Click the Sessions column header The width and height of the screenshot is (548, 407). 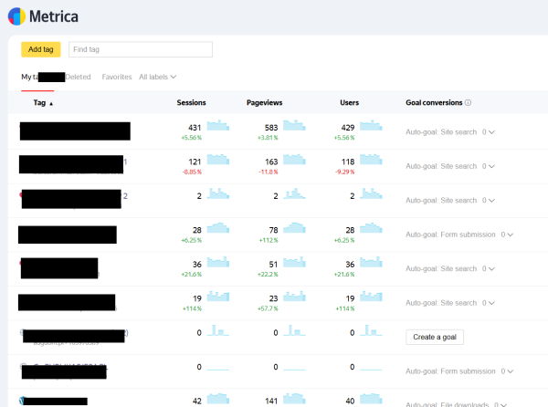191,103
